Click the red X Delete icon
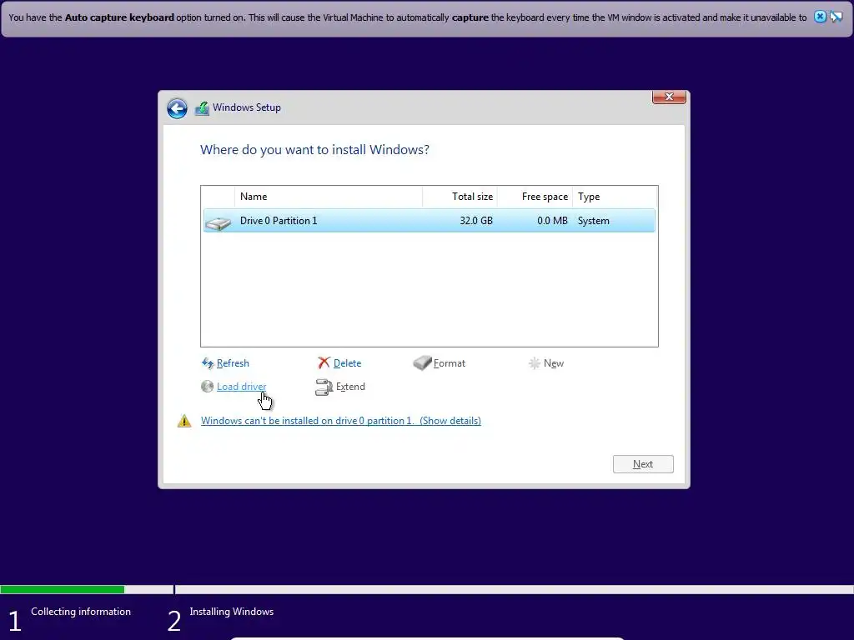The height and width of the screenshot is (640, 854). tap(324, 363)
